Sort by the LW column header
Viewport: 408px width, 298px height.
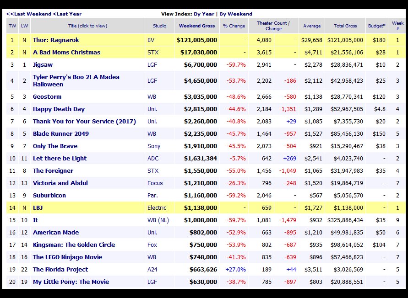(24, 26)
